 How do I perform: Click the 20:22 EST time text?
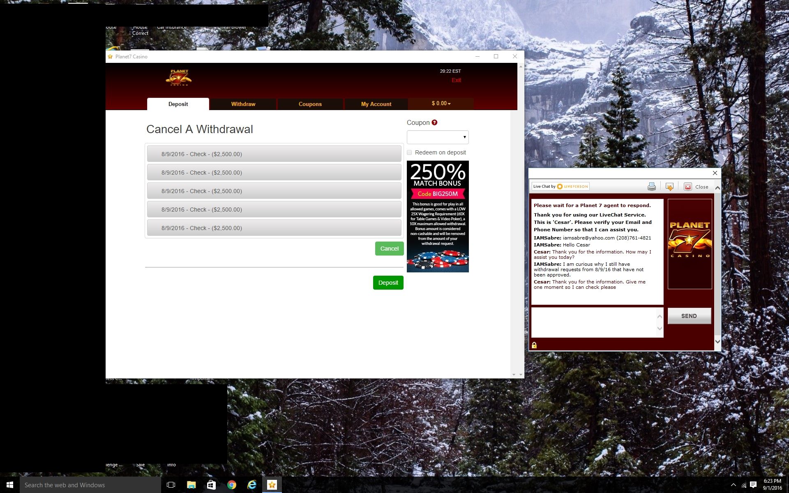pyautogui.click(x=450, y=71)
